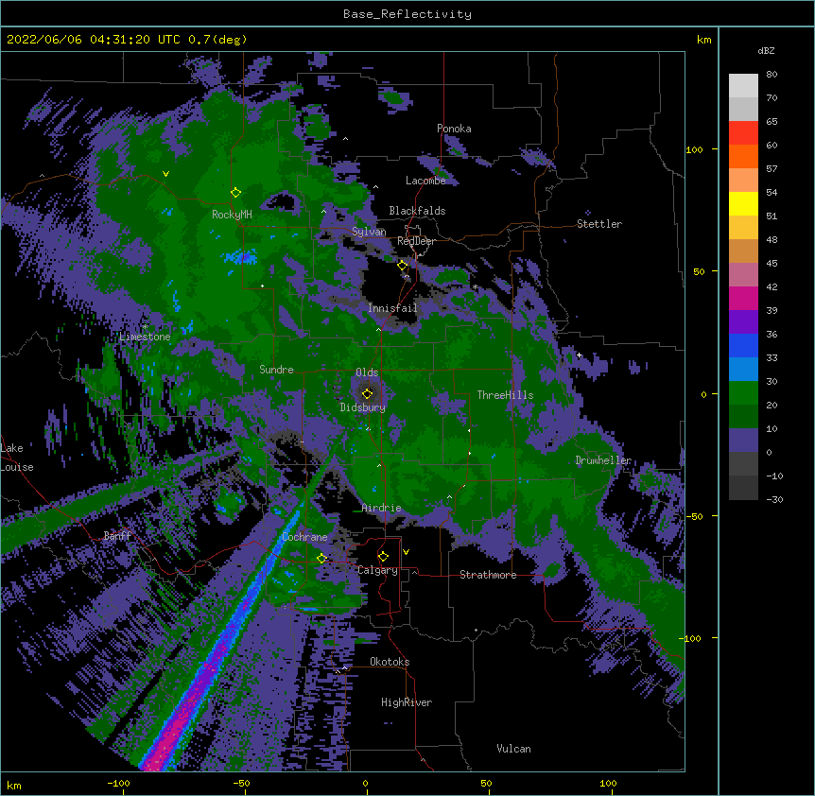
Task: Click the bright green swatch below 30 dBZ
Action: click(743, 393)
